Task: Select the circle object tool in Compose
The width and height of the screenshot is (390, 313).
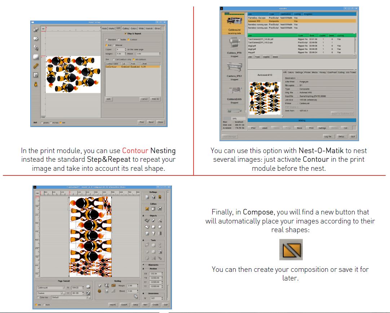Action: point(160,227)
